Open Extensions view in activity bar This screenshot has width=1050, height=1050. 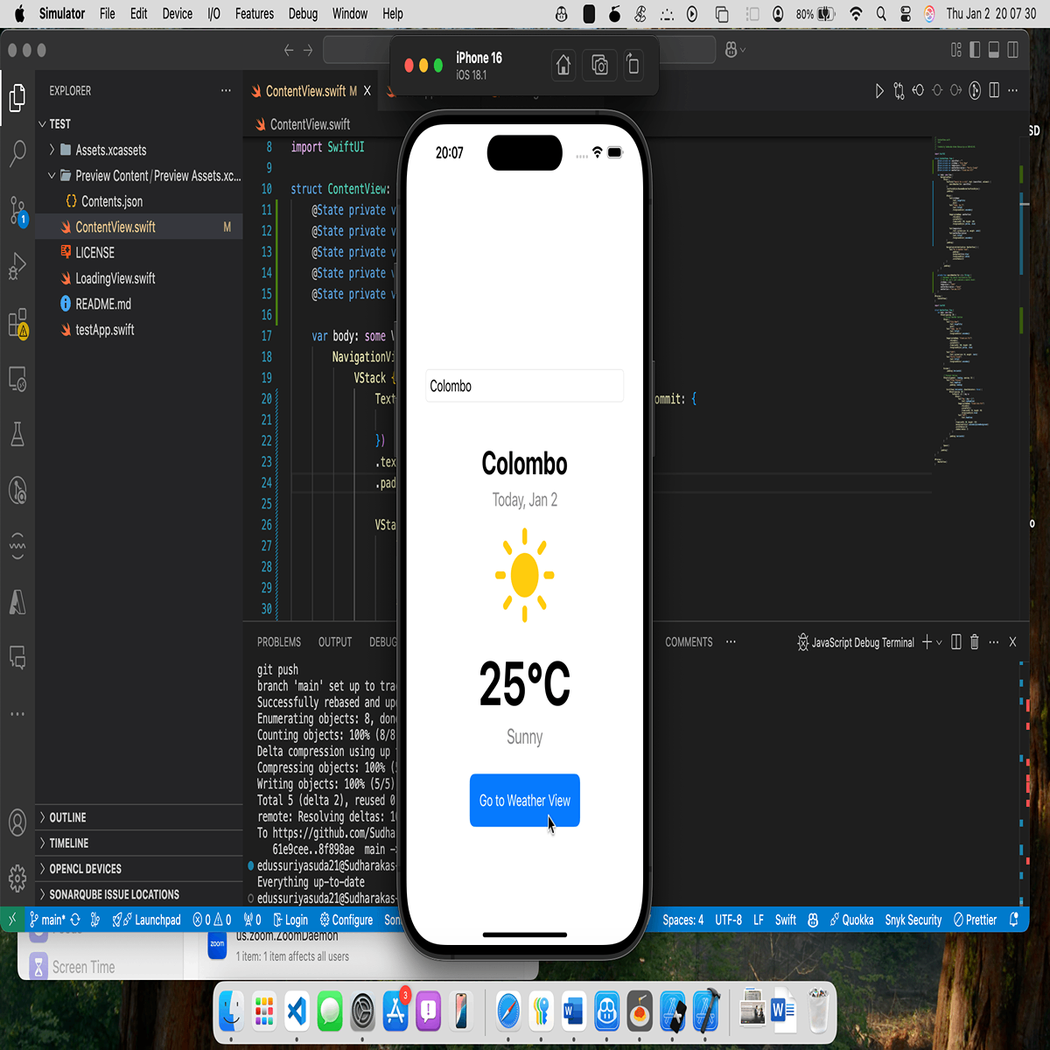(17, 323)
